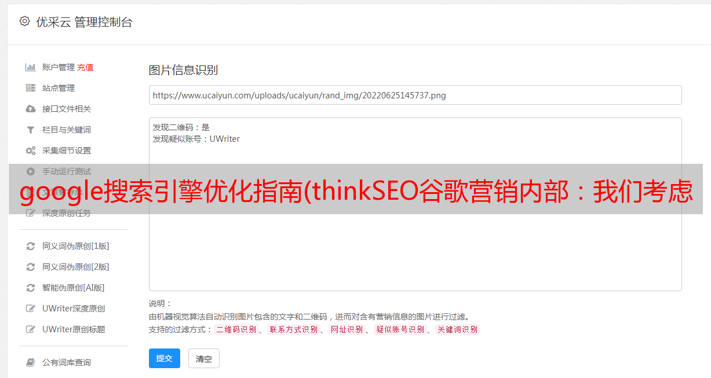Go to UWriter原创标题 menu item

74,329
